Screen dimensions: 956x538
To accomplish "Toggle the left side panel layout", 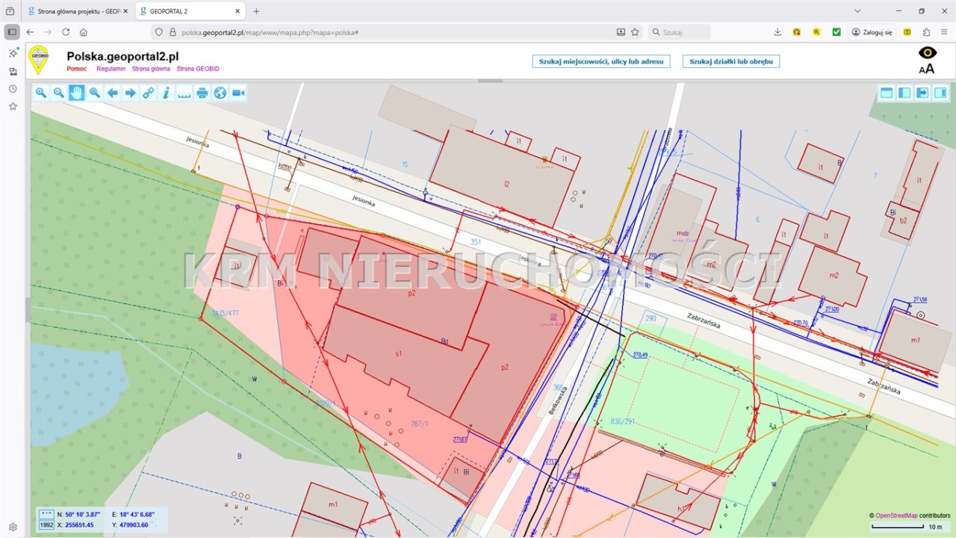I will 904,93.
